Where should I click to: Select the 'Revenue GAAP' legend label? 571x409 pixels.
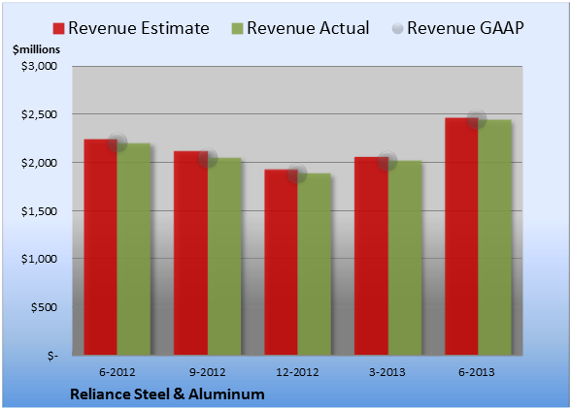click(465, 28)
